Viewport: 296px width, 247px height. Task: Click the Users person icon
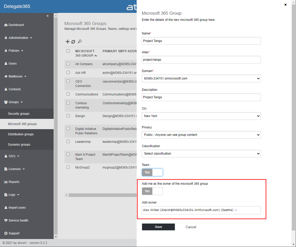point(6,64)
